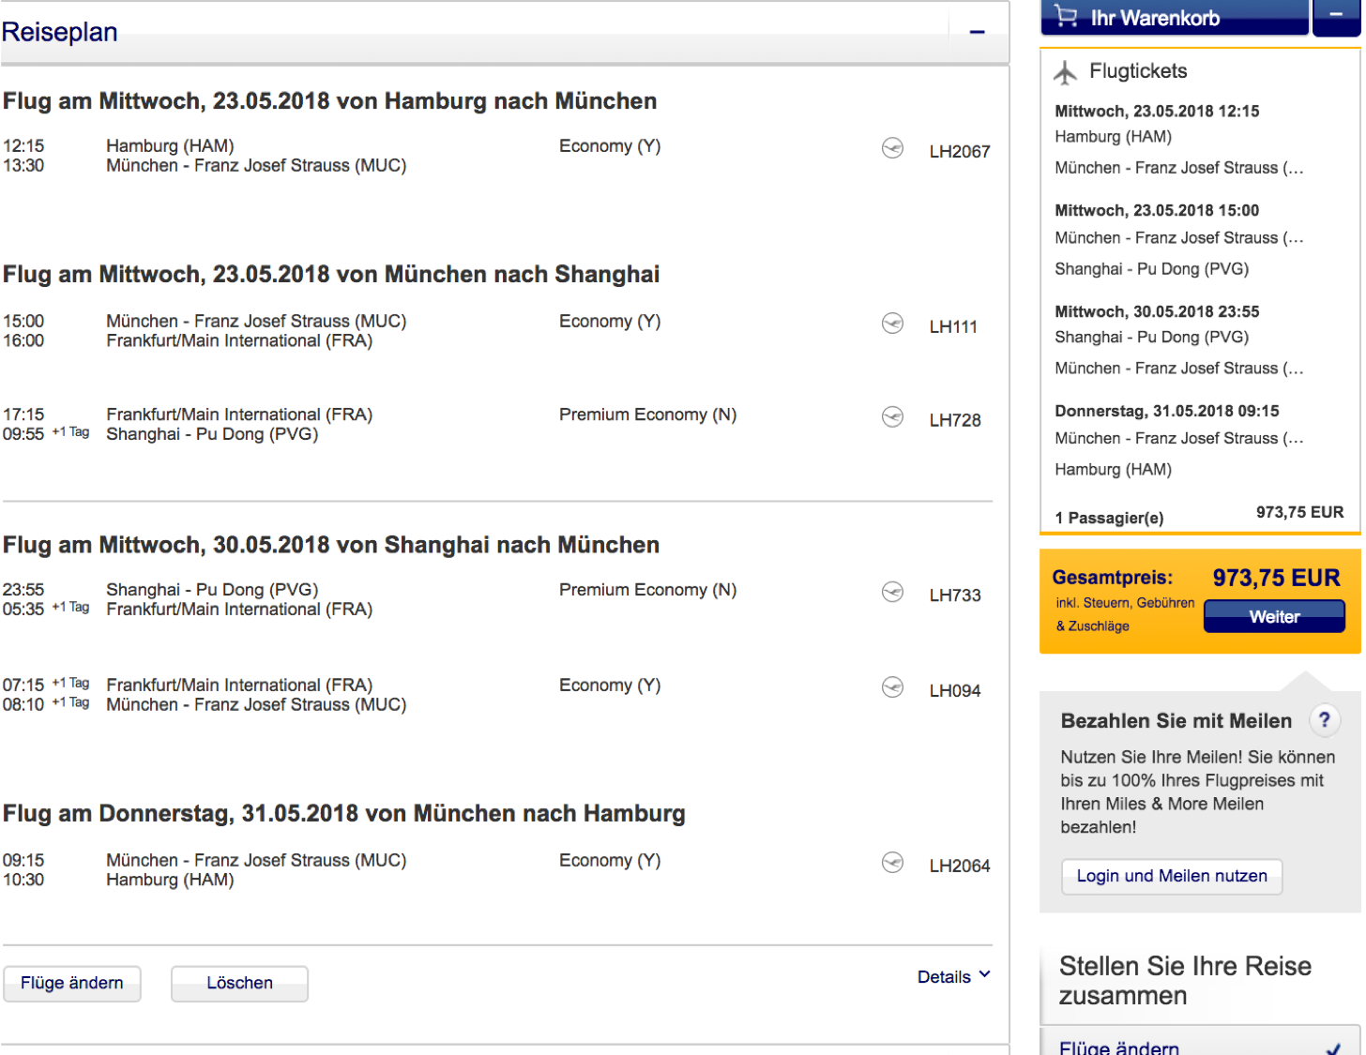The image size is (1366, 1055).
Task: Click Login und Meilen nutzen
Action: point(1172,876)
